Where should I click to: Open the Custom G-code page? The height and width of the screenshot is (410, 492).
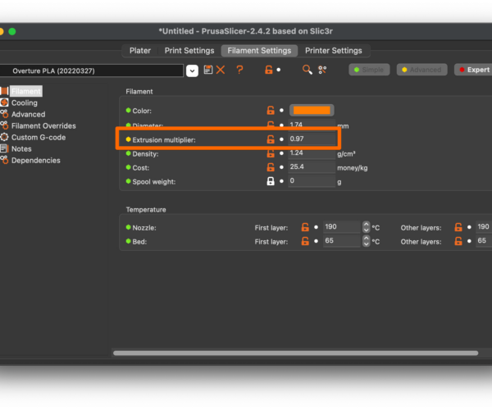(x=39, y=138)
